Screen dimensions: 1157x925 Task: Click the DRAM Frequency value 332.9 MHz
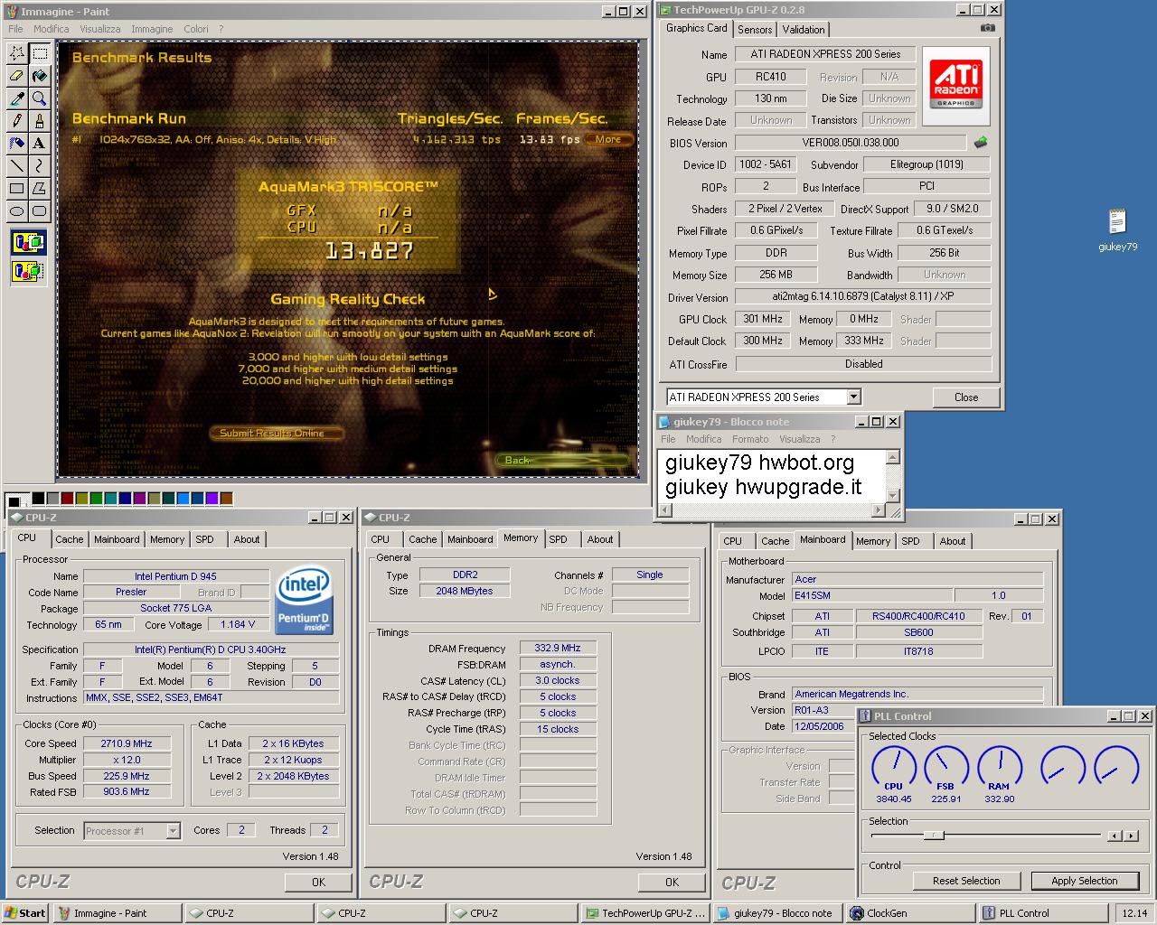pyautogui.click(x=558, y=648)
